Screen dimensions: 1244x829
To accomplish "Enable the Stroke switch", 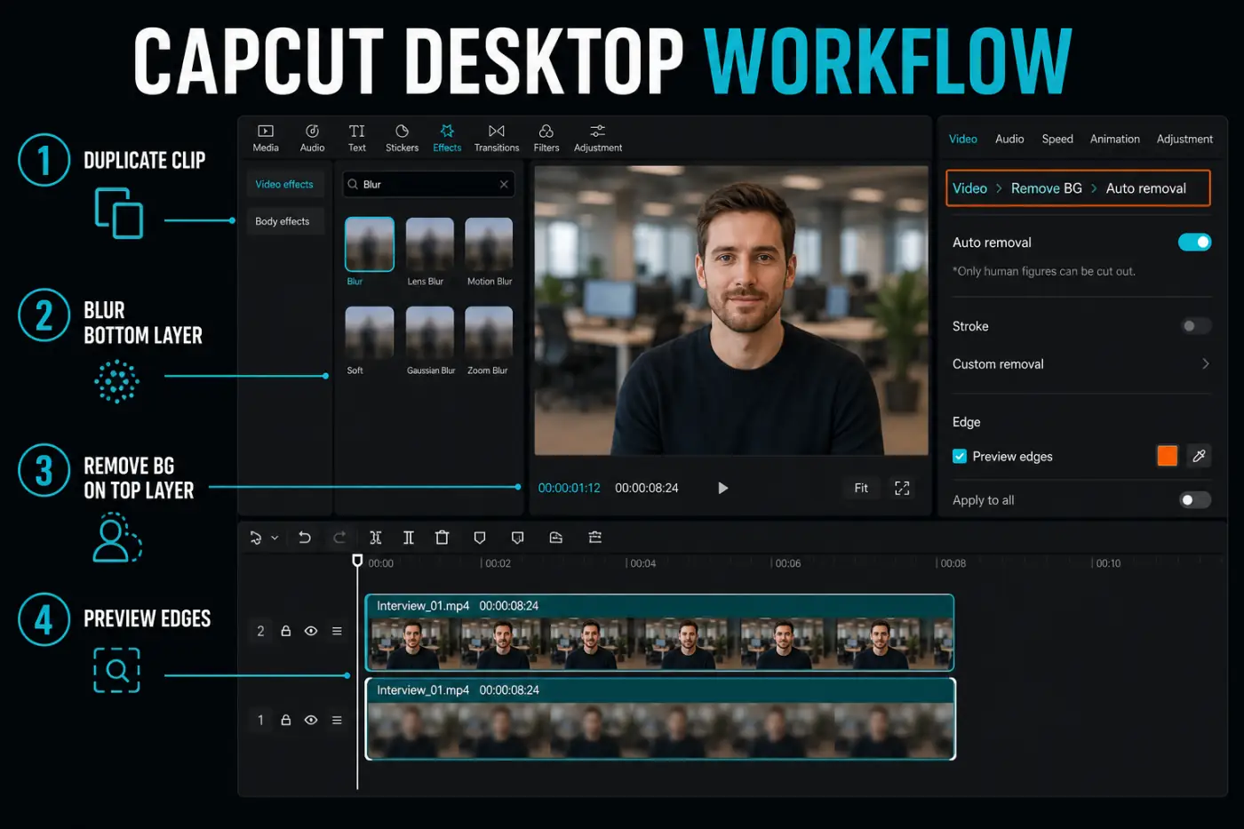I will click(x=1196, y=326).
